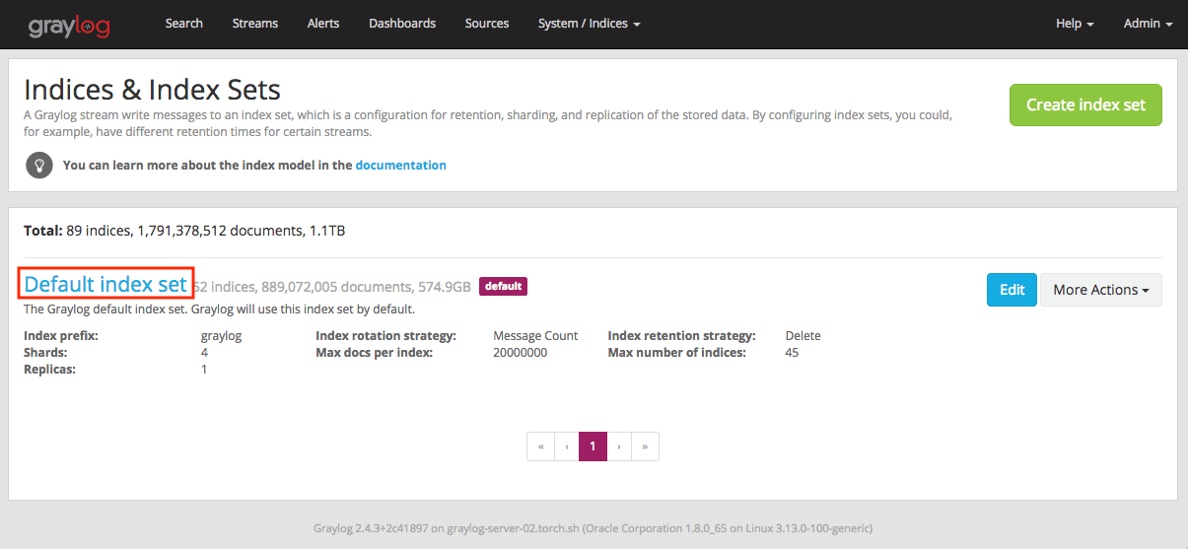Open the Default index set link
This screenshot has height=549, width=1188.
click(x=105, y=285)
